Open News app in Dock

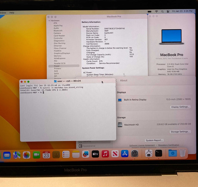(115, 154)
